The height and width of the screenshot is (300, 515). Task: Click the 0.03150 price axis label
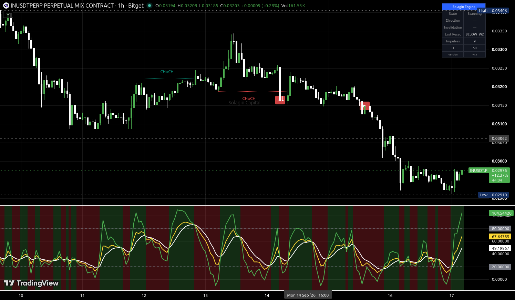(x=499, y=105)
